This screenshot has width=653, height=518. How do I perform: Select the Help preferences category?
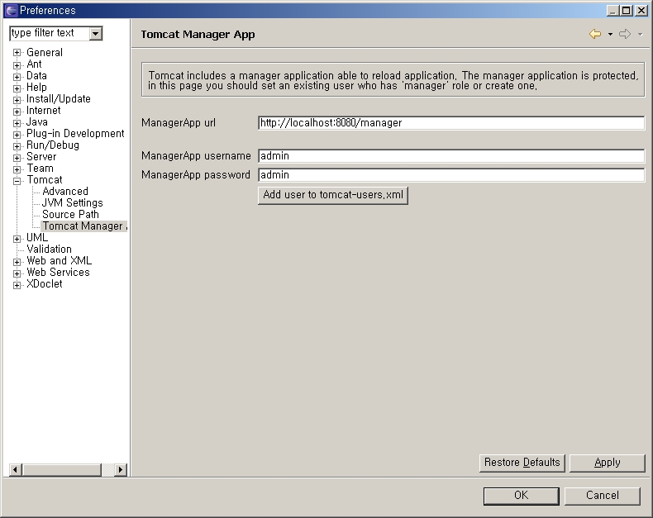coord(36,88)
